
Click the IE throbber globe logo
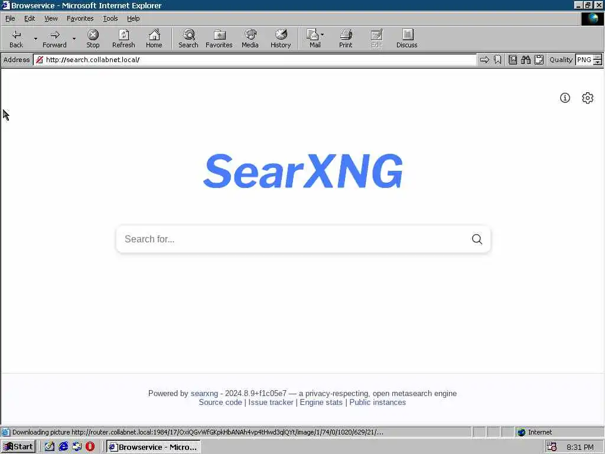click(592, 18)
